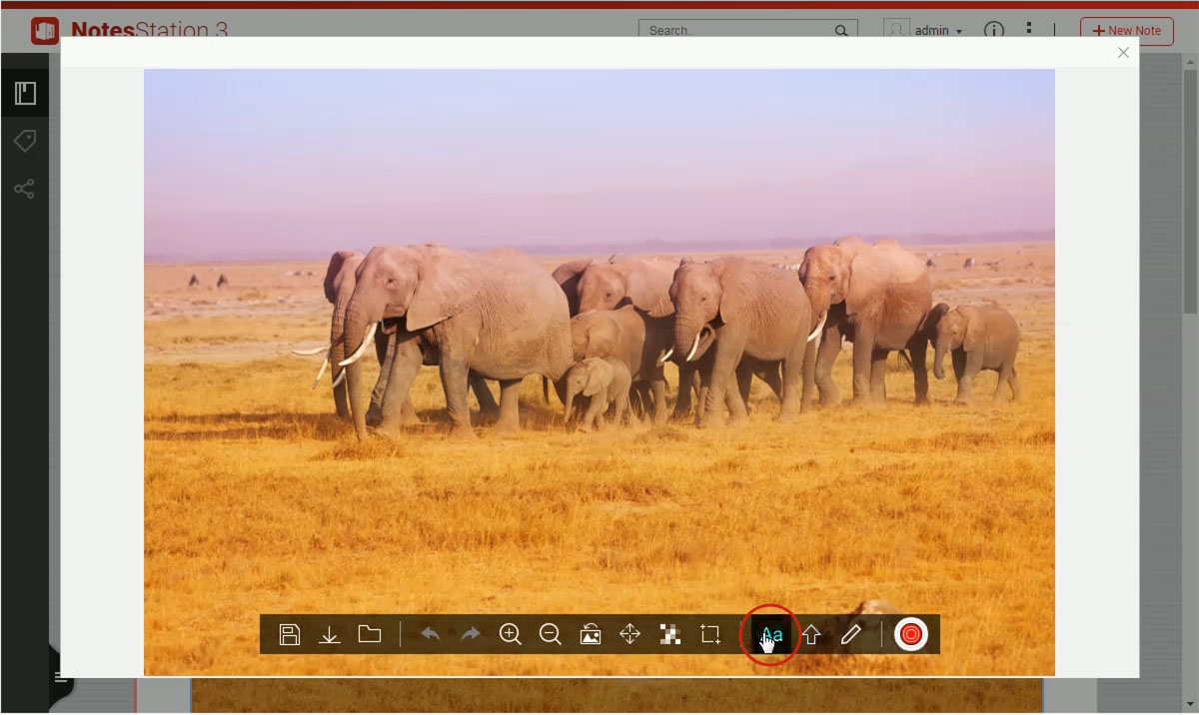Screen dimensions: 1199x715
Task: Select the Aa text tool
Action: [x=771, y=634]
